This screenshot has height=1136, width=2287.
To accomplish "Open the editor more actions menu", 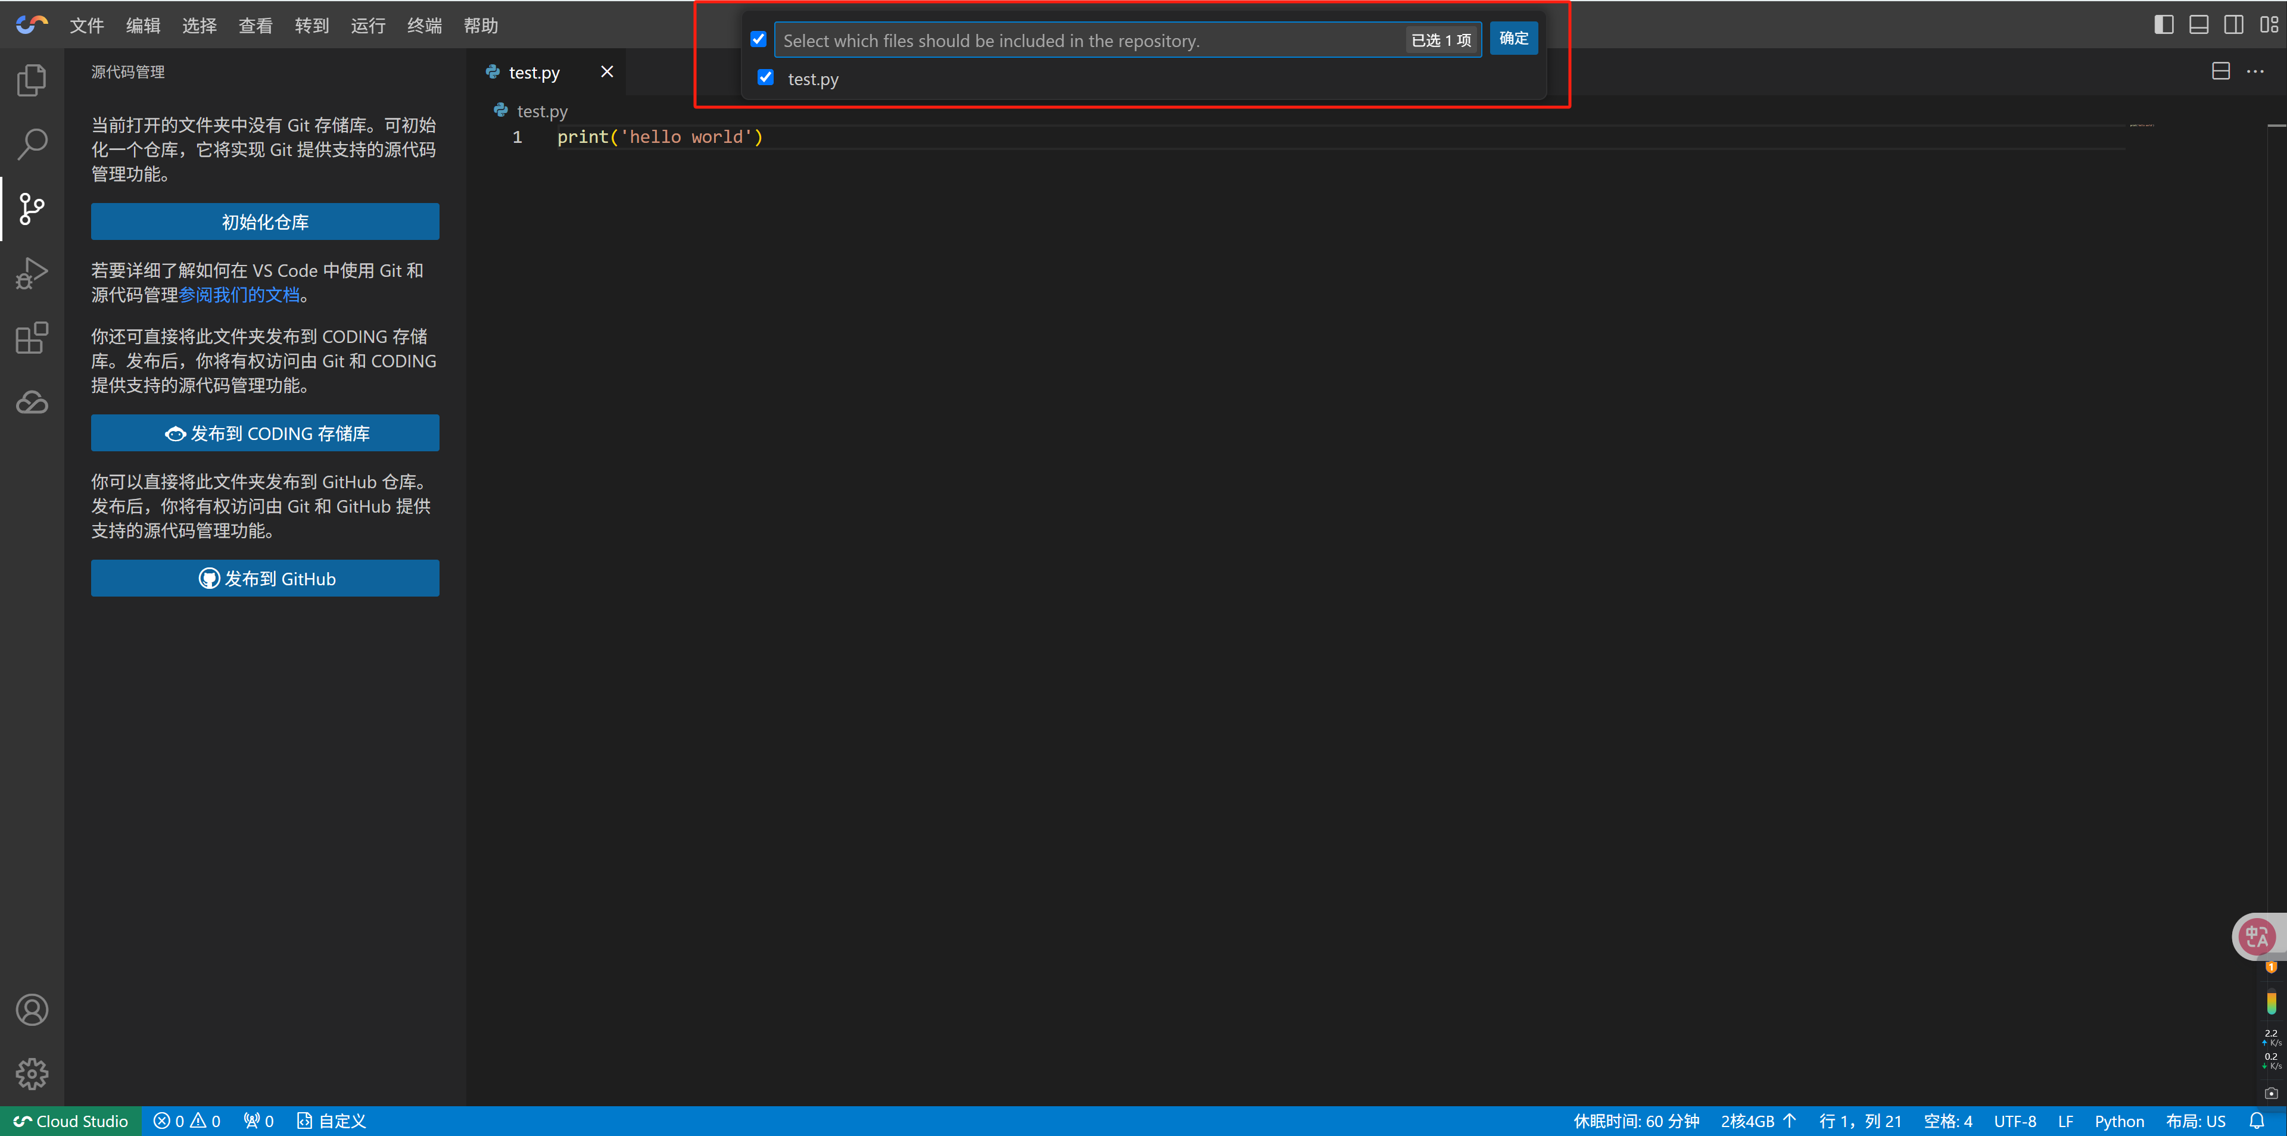I will [2255, 72].
